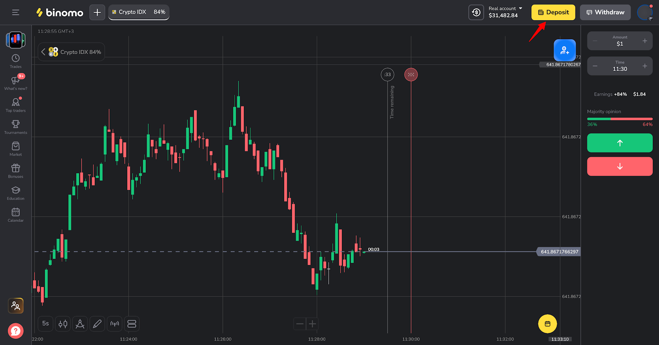Open the Top traders section

point(16,105)
